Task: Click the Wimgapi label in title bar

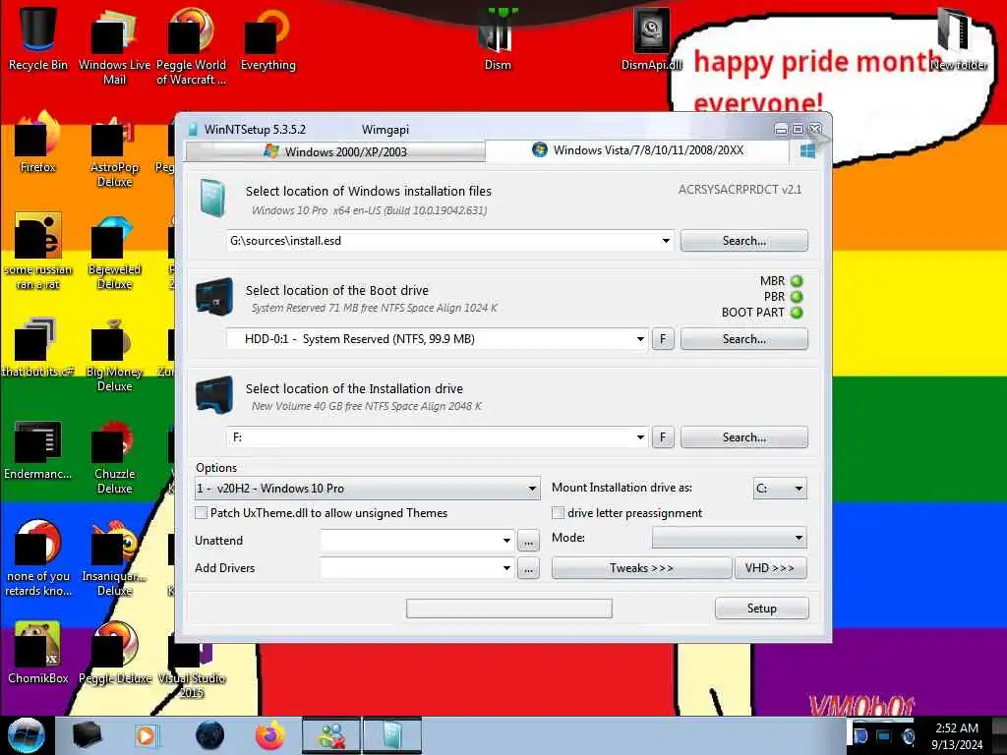Action: click(x=385, y=130)
